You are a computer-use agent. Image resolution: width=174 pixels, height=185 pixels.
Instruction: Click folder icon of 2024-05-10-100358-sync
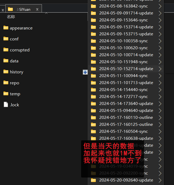coord(93,41)
